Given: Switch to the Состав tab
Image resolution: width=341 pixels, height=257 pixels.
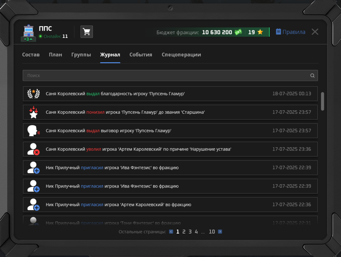Looking at the screenshot, I should point(31,55).
